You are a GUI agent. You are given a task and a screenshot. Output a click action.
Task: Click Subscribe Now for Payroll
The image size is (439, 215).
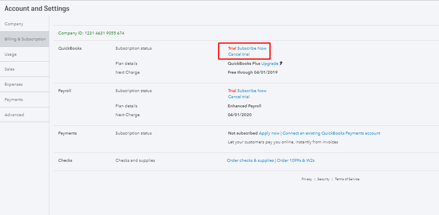click(252, 91)
